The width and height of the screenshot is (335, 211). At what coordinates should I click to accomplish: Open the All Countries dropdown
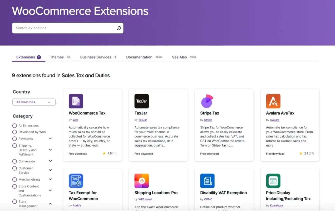(34, 102)
